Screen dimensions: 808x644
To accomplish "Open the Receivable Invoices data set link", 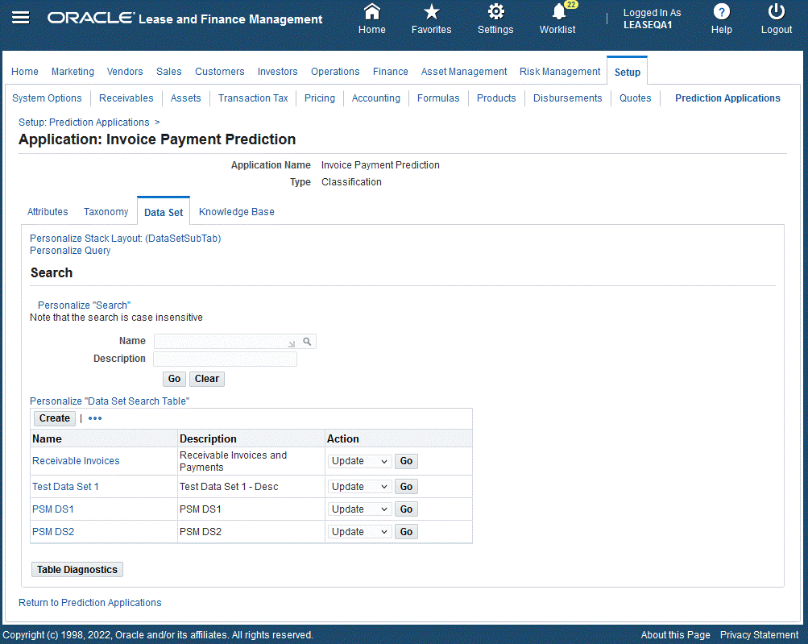I will point(76,461).
